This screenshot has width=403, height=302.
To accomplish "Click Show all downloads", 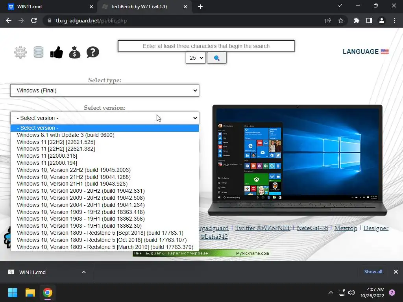I will (x=373, y=272).
